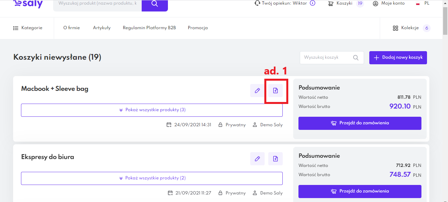The image size is (448, 202).
Task: Proceed to order for Macbook basket
Action: click(360, 123)
